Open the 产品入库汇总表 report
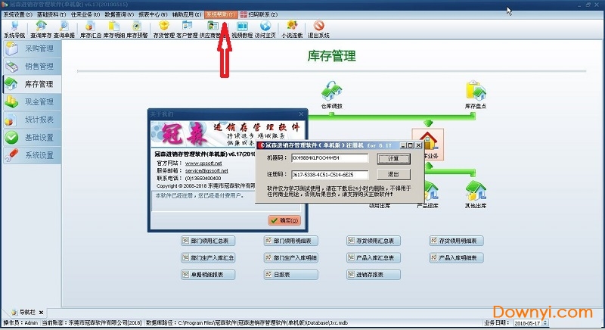This screenshot has height=330, width=605. tap(374, 257)
